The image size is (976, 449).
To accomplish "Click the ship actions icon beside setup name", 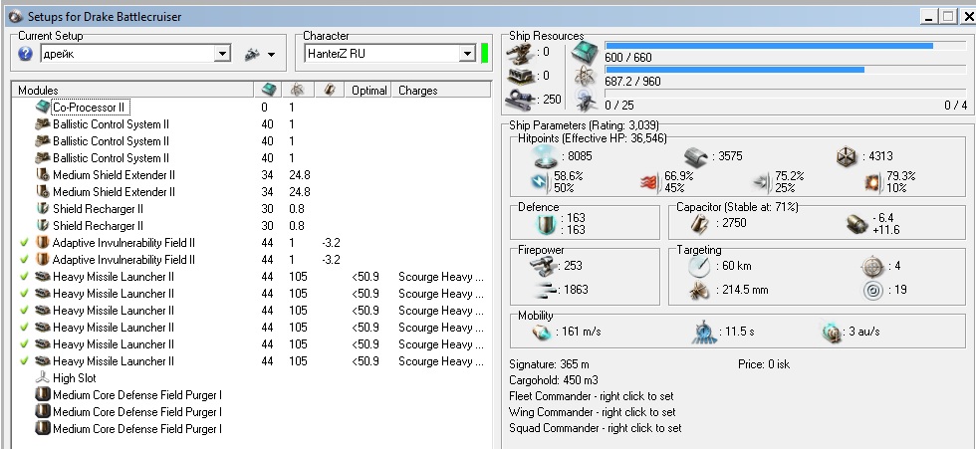I will [x=252, y=54].
